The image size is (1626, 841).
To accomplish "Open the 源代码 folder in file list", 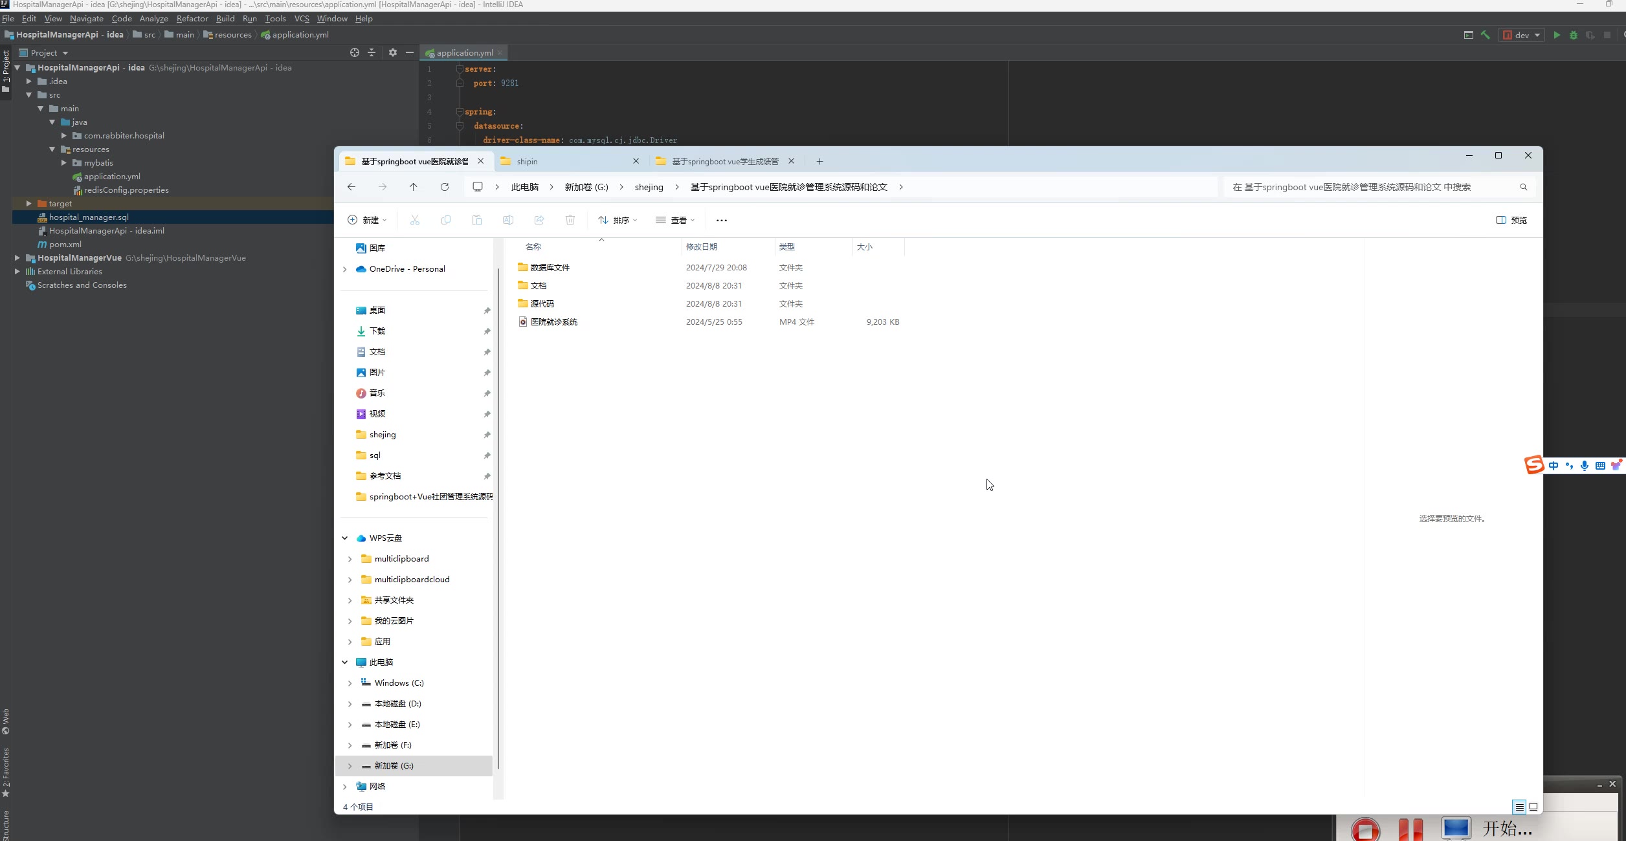I will tap(542, 303).
